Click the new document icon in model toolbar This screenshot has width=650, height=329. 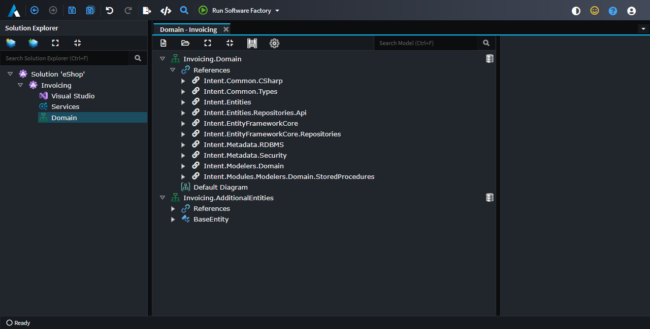click(164, 43)
